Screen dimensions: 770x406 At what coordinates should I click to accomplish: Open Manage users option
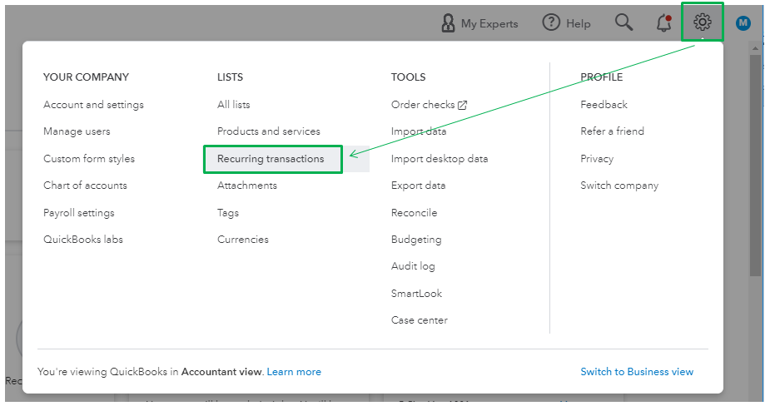(x=77, y=131)
